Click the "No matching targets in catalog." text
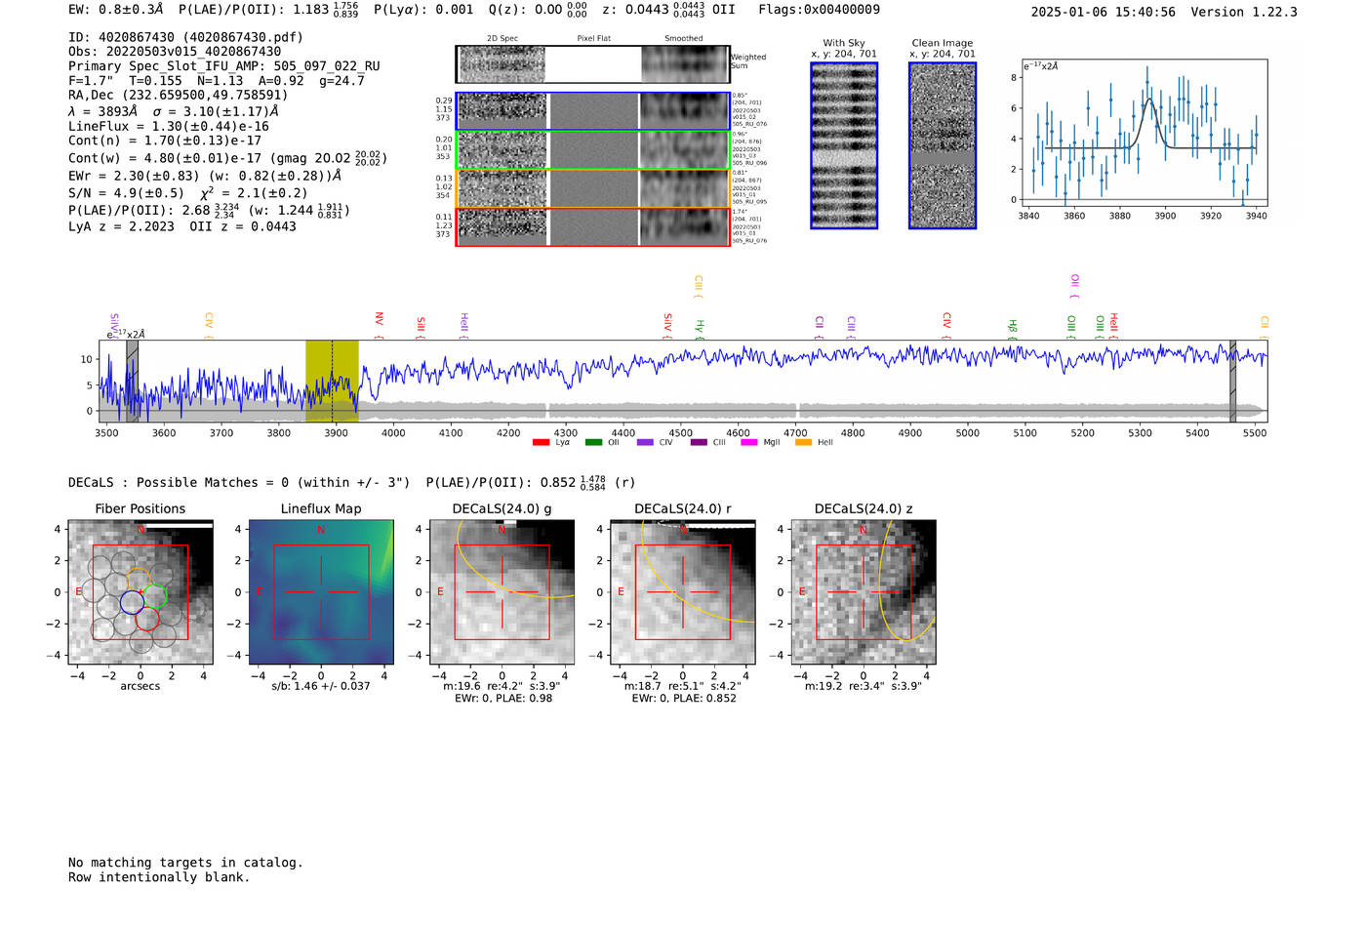Image resolution: width=1366 pixels, height=930 pixels. coord(185,863)
